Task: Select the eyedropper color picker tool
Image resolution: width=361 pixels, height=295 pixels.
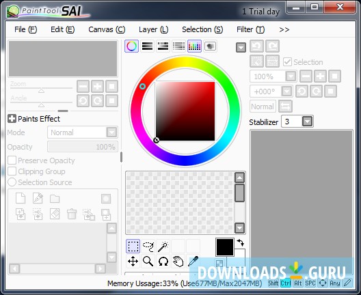Action: pyautogui.click(x=193, y=262)
